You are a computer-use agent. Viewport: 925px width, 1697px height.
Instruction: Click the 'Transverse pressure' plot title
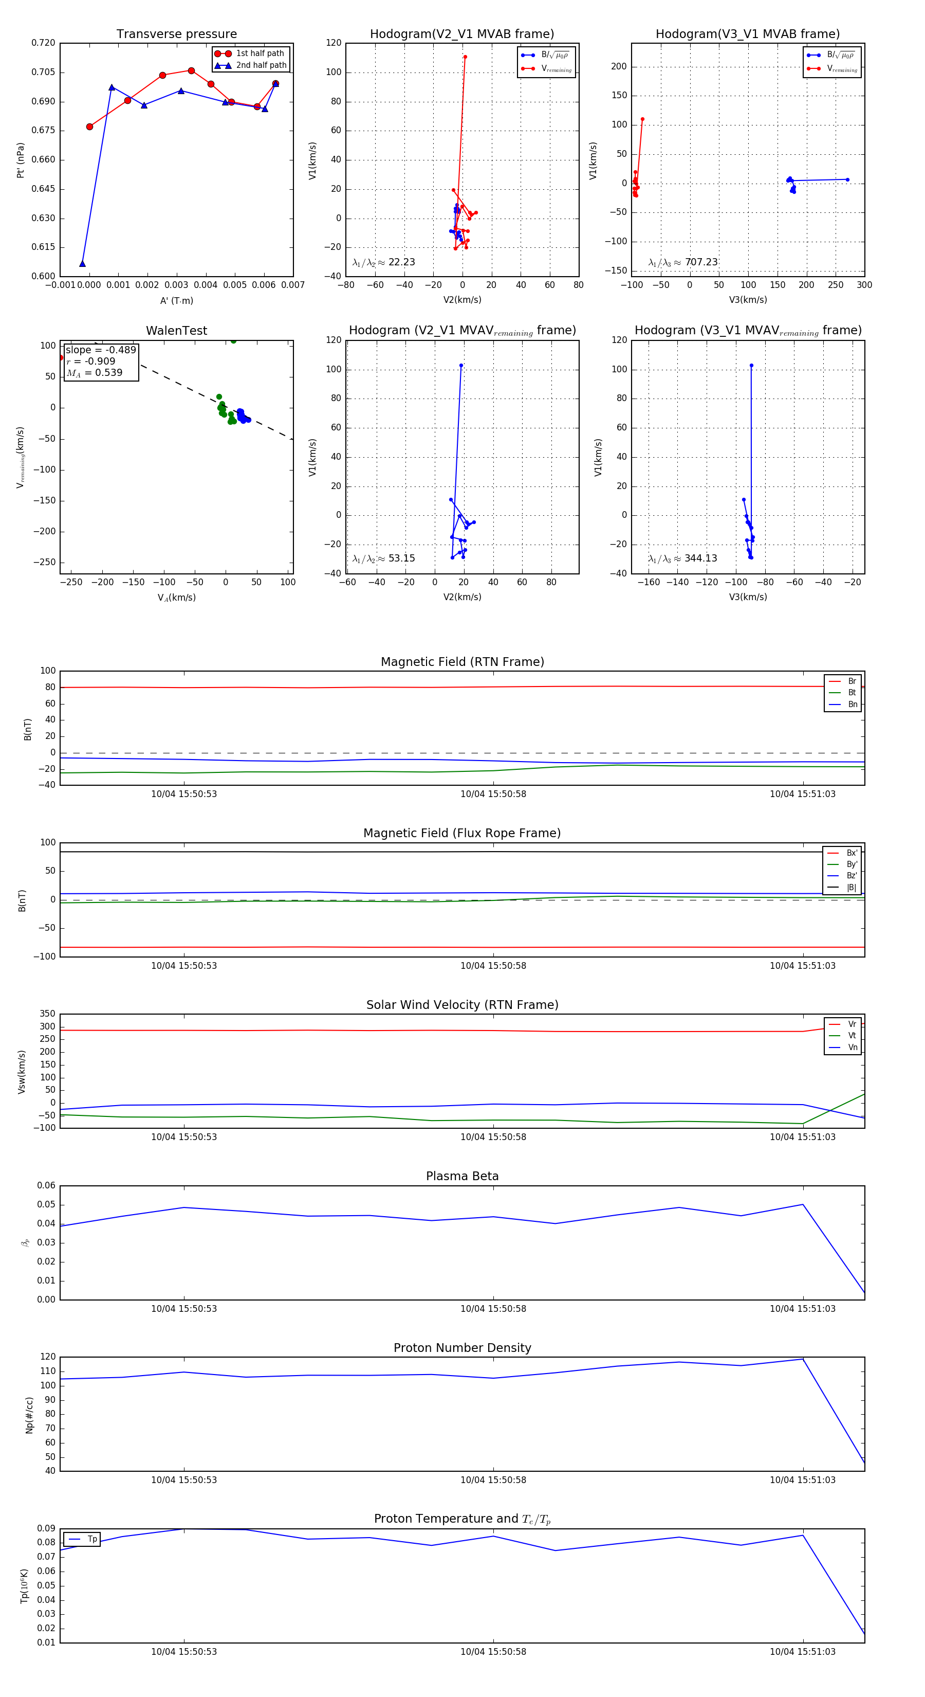click(176, 34)
